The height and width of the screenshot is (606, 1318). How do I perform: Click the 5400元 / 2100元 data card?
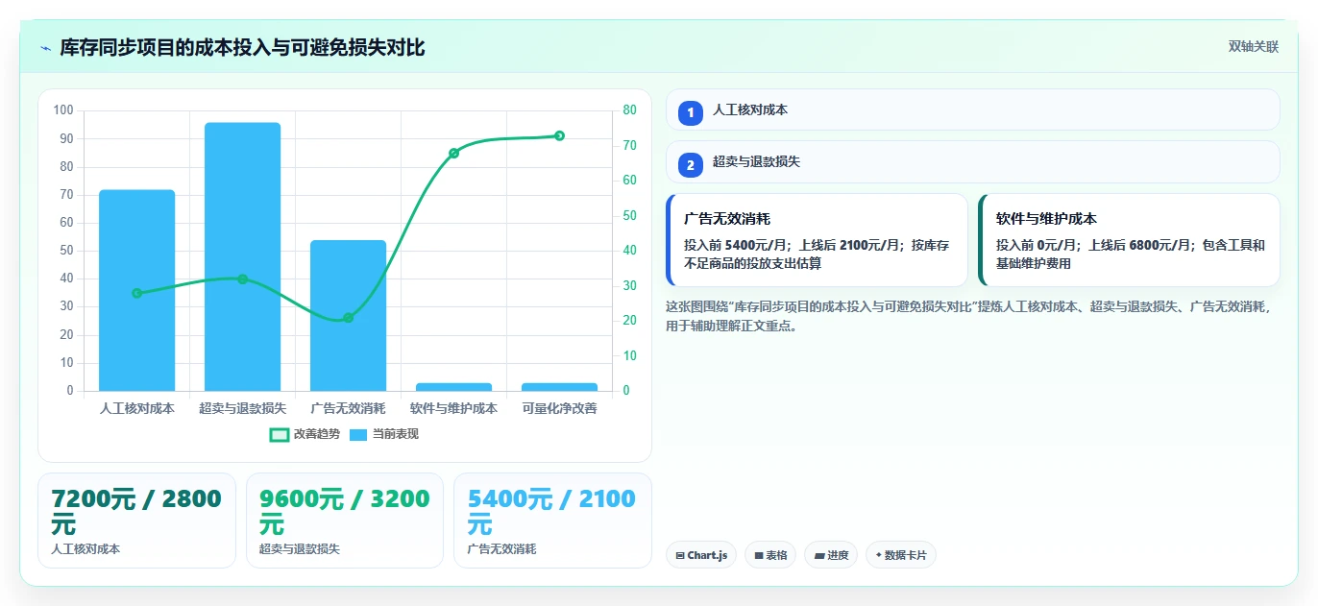[x=552, y=521]
